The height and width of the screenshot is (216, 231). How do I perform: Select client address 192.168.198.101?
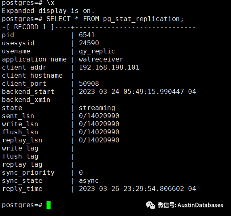pyautogui.click(x=109, y=68)
